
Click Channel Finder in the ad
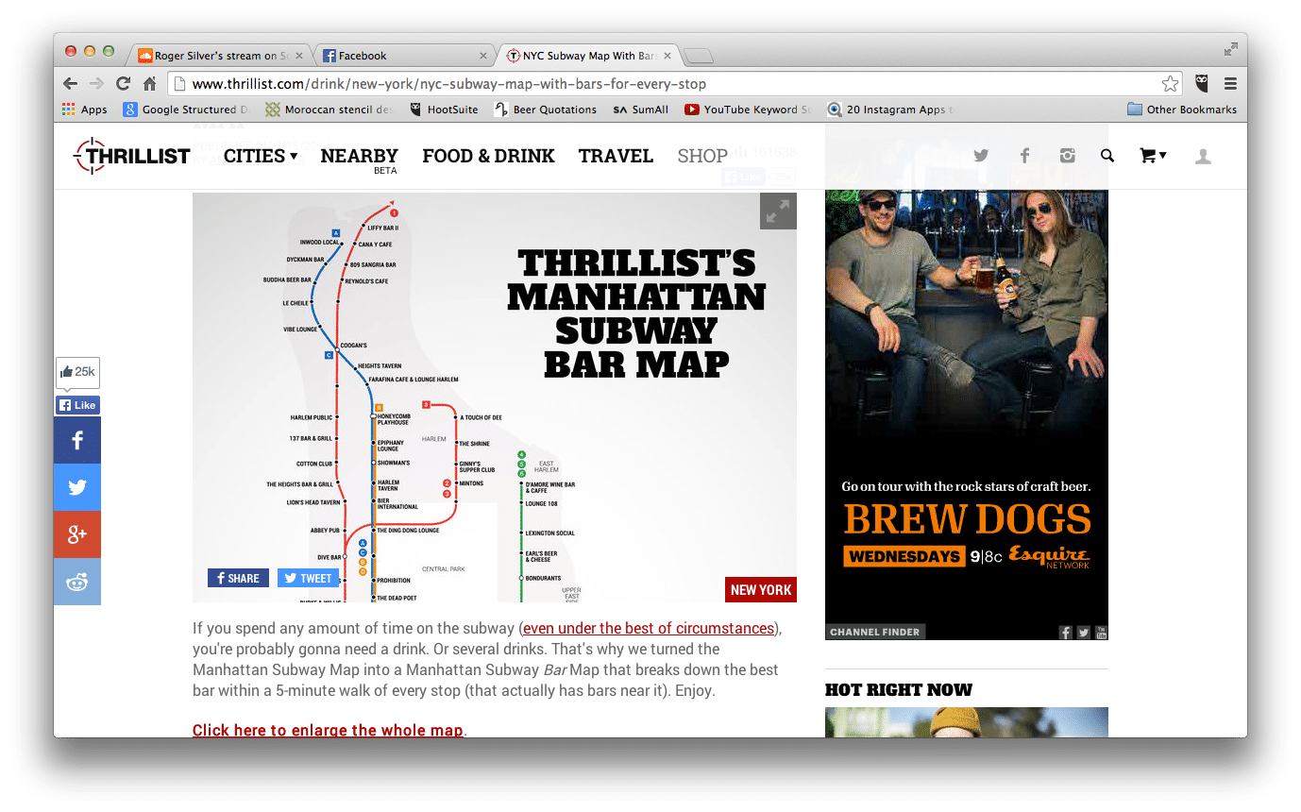click(x=875, y=632)
